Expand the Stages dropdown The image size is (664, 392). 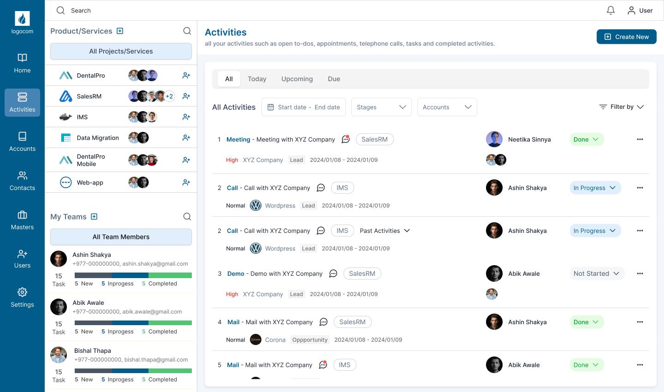click(x=381, y=107)
